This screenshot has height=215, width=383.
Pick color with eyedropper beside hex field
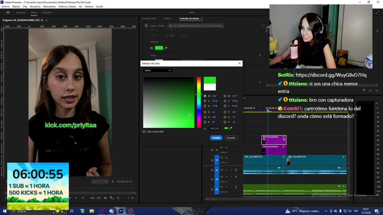231,128
